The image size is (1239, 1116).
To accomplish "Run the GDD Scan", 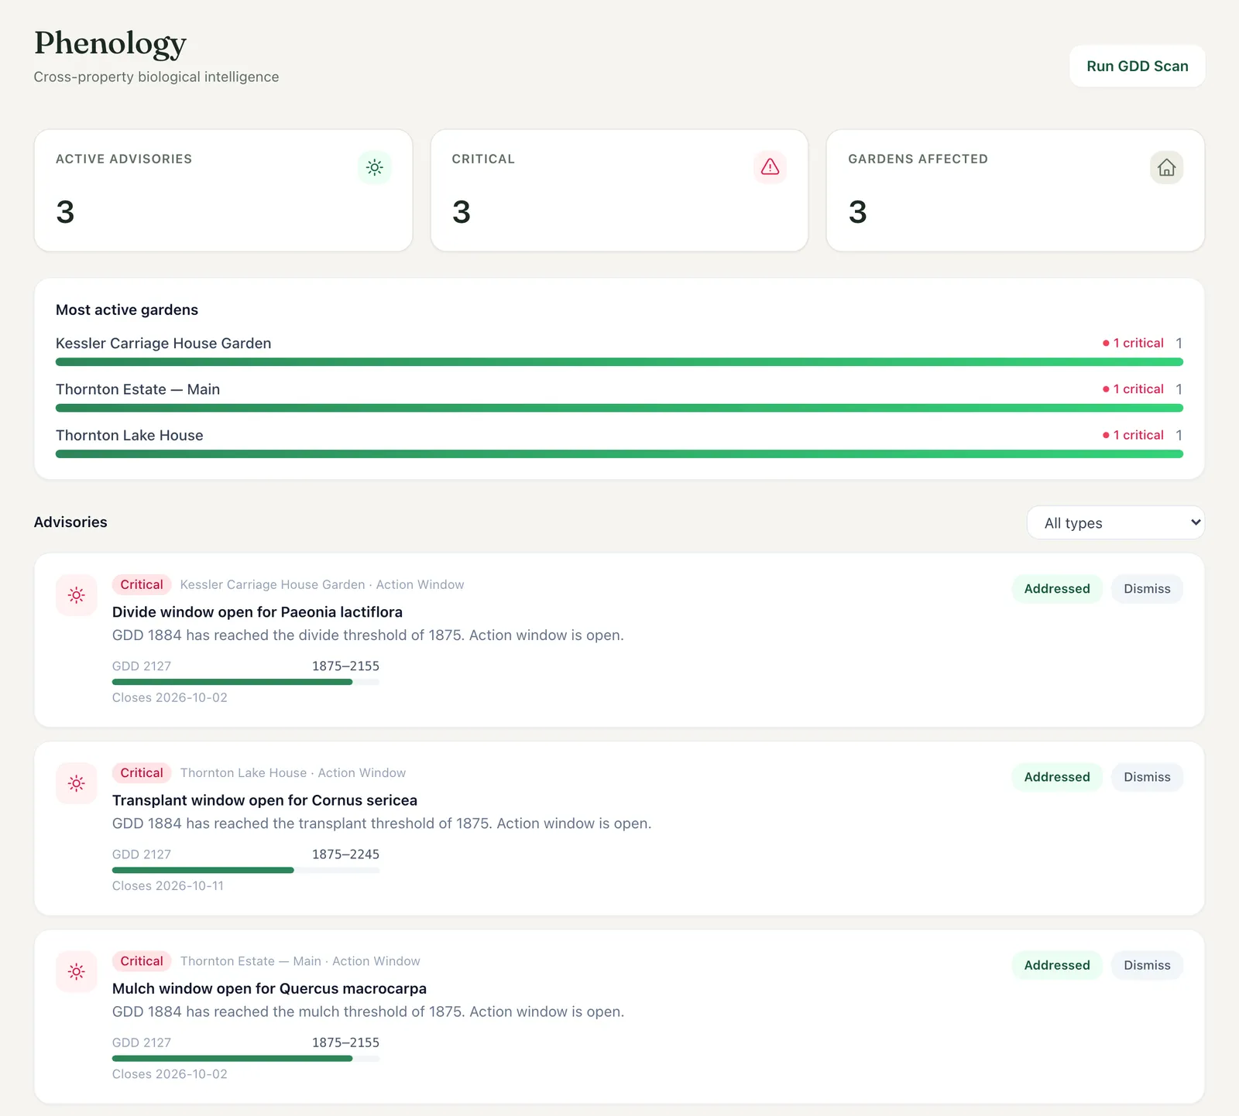I will pyautogui.click(x=1138, y=66).
